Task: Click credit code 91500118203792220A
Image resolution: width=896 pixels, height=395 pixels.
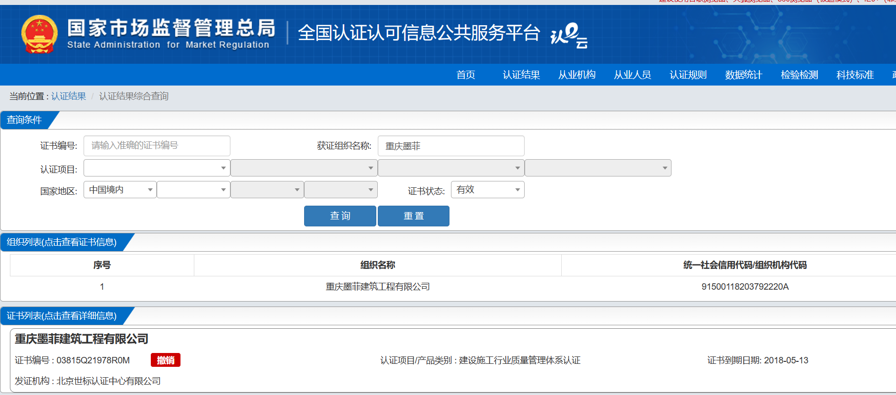Action: click(x=745, y=287)
